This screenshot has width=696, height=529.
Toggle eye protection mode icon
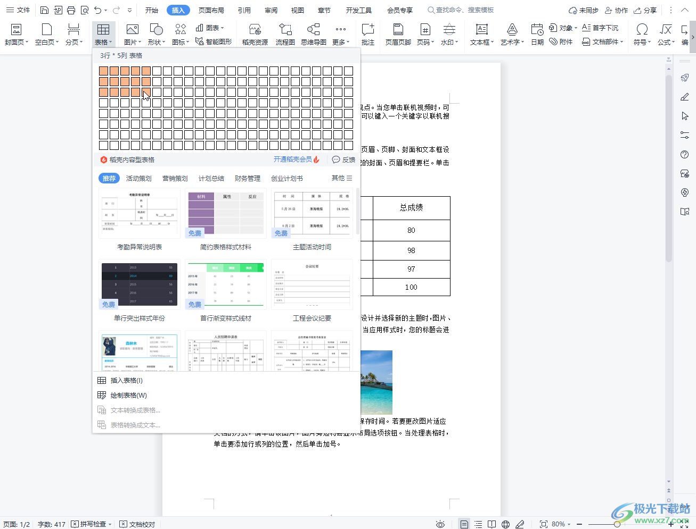point(440,524)
